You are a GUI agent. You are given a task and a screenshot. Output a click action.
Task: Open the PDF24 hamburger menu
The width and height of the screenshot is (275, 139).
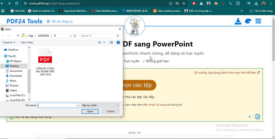pos(258,21)
